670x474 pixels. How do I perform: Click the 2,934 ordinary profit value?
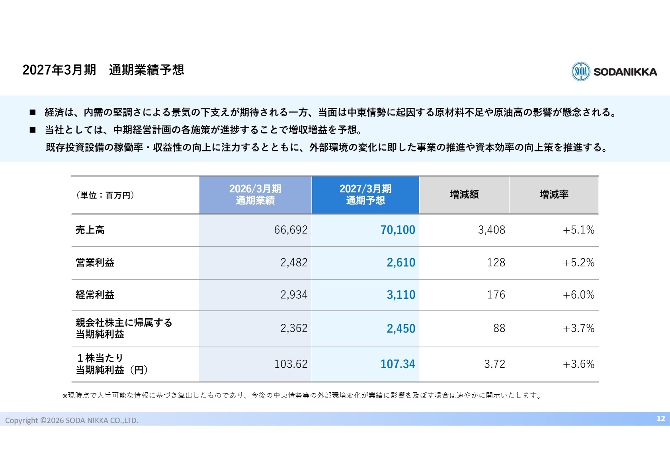pos(294,295)
